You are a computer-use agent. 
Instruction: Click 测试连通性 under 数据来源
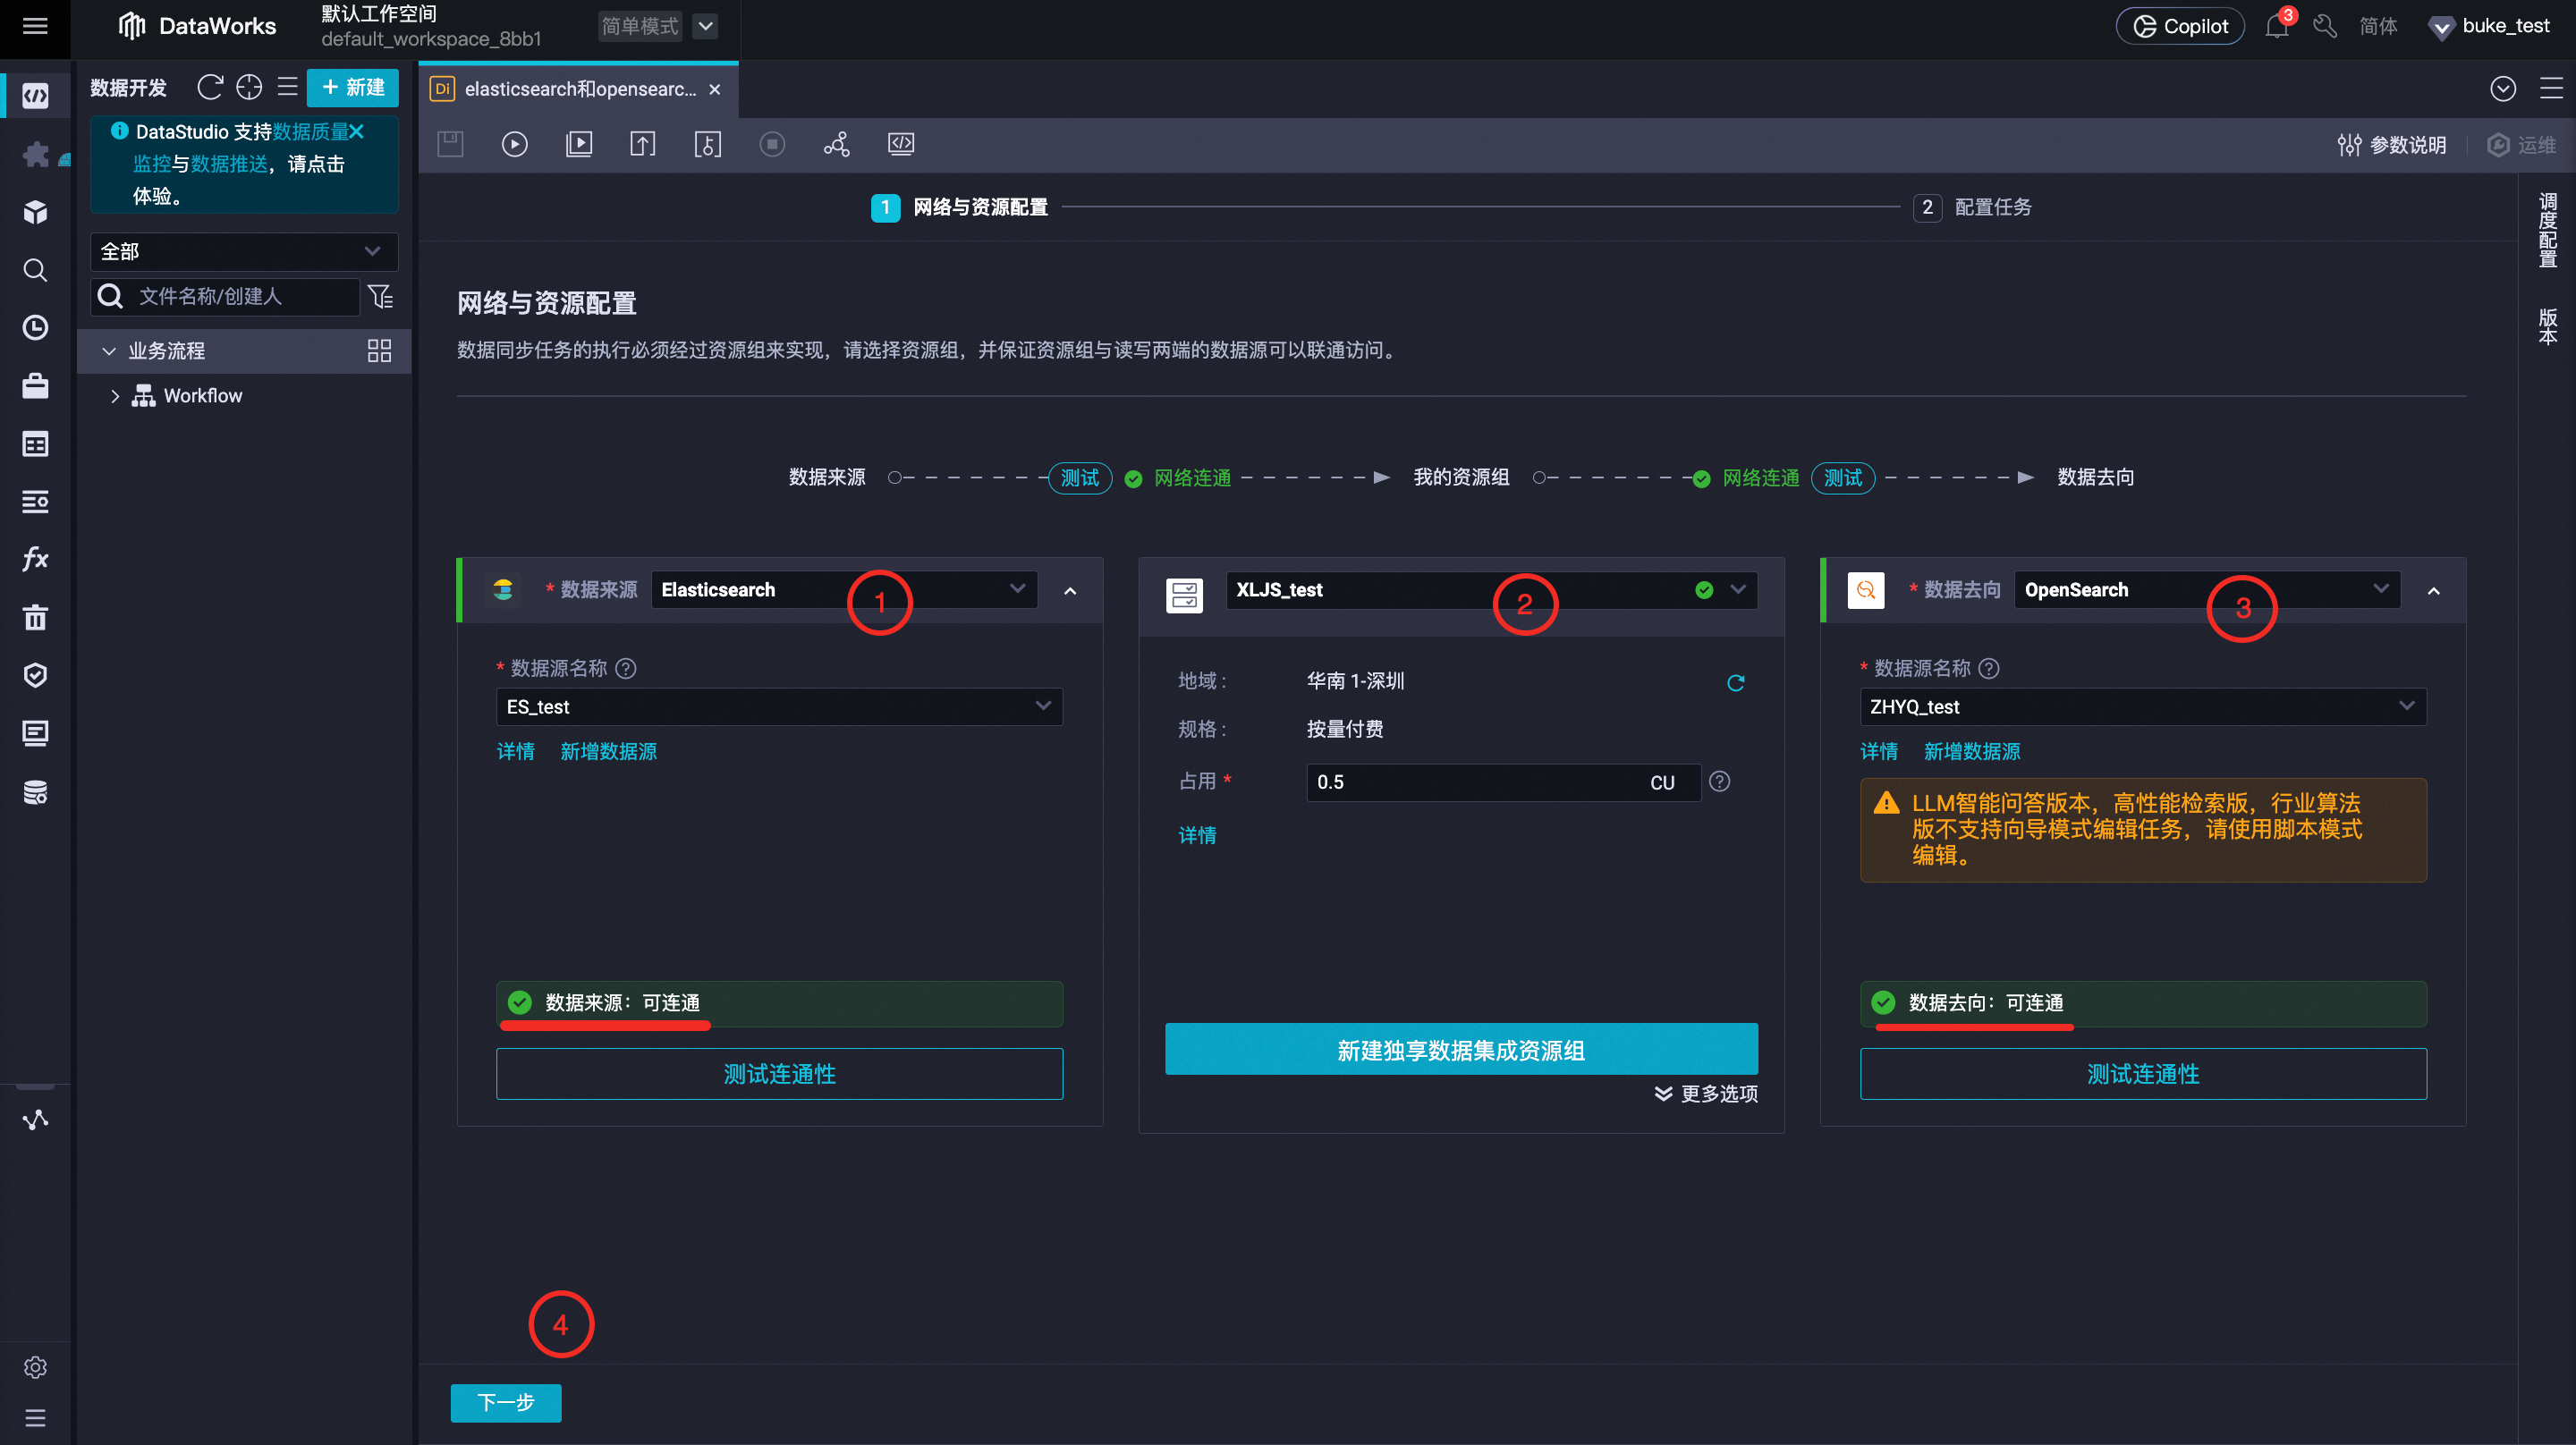[779, 1074]
